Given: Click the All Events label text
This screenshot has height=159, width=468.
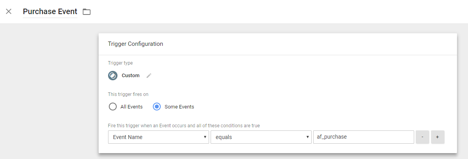Looking at the screenshot, I should click(x=131, y=107).
